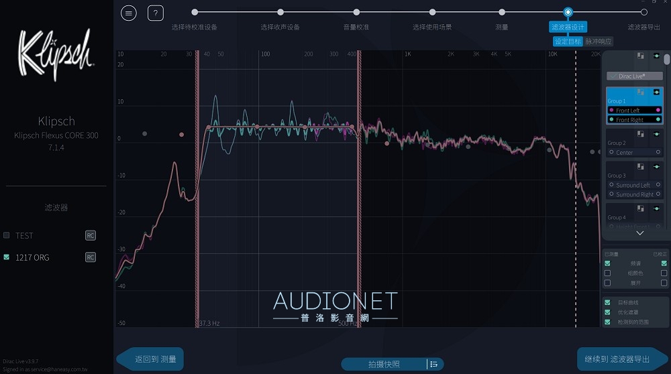Click the white dashed high-frequency limit line

click(x=576, y=189)
